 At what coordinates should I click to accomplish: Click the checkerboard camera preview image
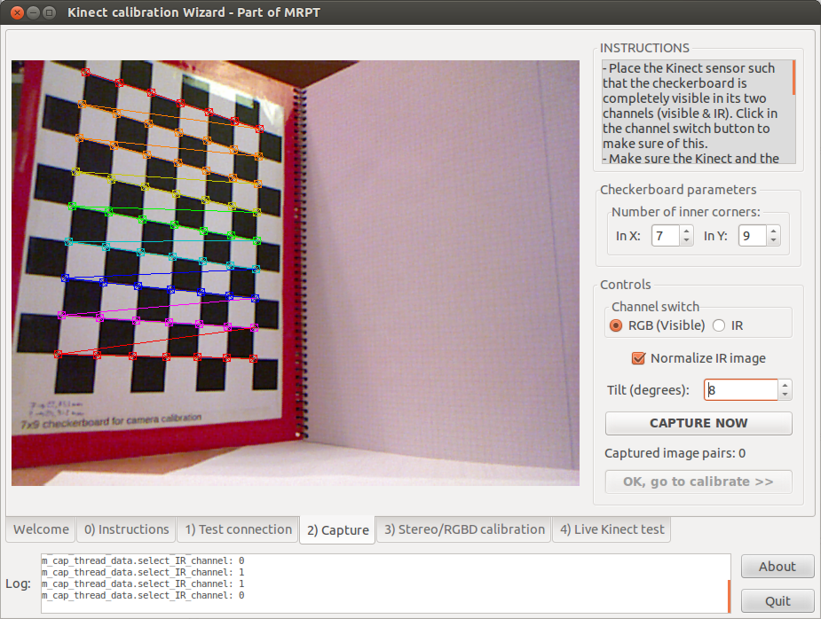pos(295,272)
